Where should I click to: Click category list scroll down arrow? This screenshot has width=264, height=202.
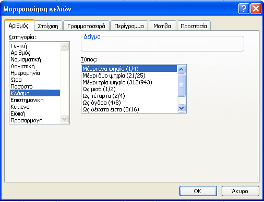(x=64, y=119)
